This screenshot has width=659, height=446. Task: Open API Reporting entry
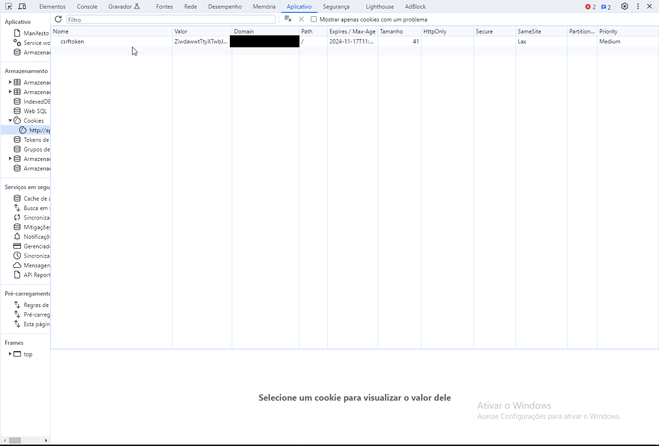(x=31, y=275)
